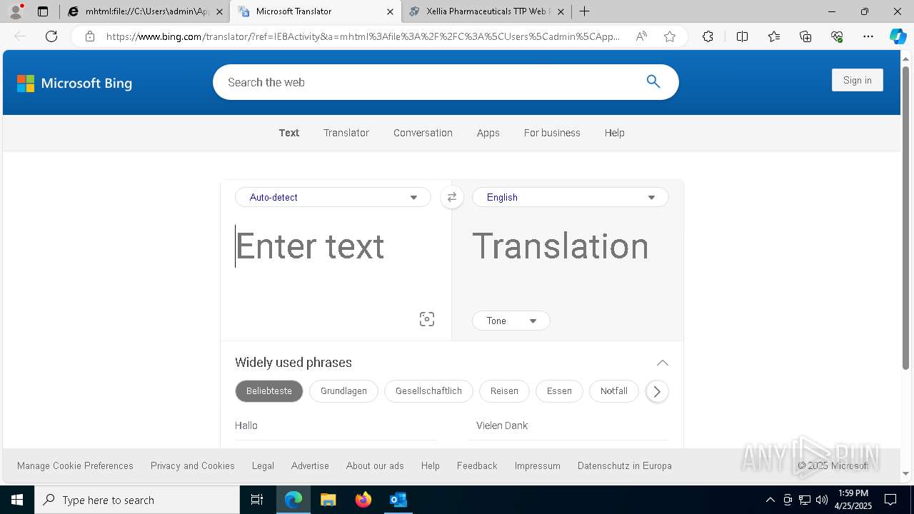The image size is (914, 514).
Task: Open the For business tab
Action: point(552,133)
